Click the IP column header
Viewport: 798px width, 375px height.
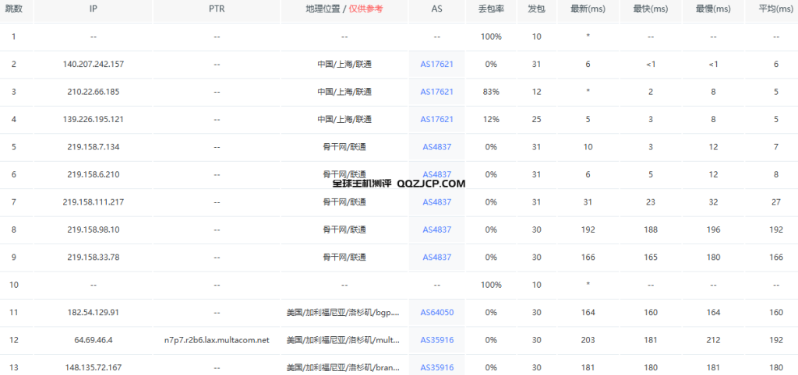[94, 9]
